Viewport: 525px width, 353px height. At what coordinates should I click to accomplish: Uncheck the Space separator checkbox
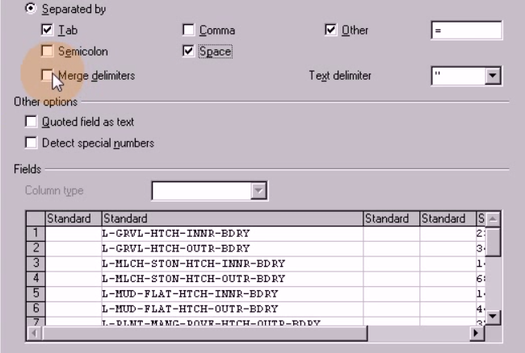pyautogui.click(x=188, y=51)
